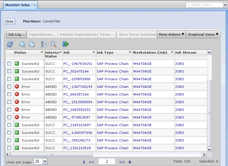This screenshot has height=166, width=228.
Task: Expand the More Actions menu
Action: point(172,34)
